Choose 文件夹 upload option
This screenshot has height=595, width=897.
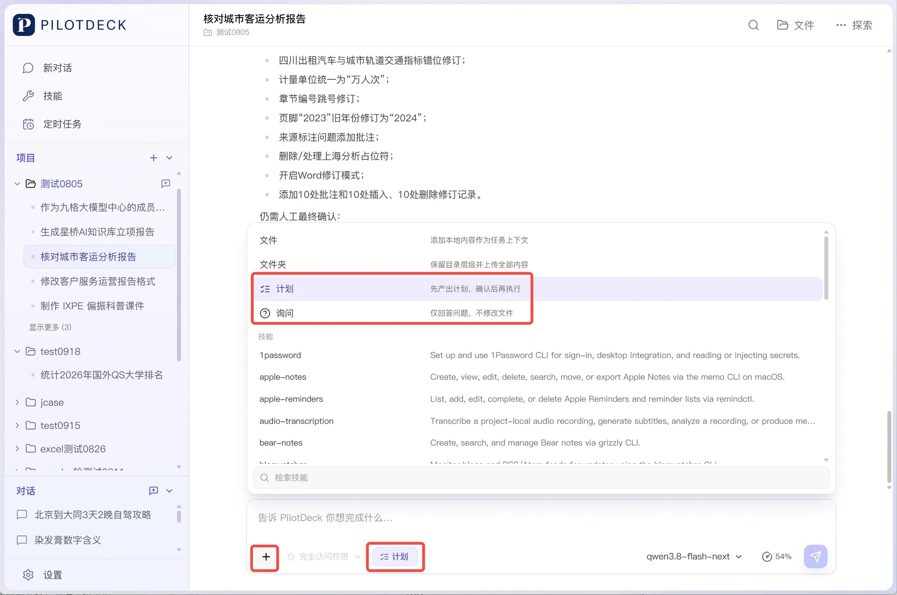(x=537, y=264)
